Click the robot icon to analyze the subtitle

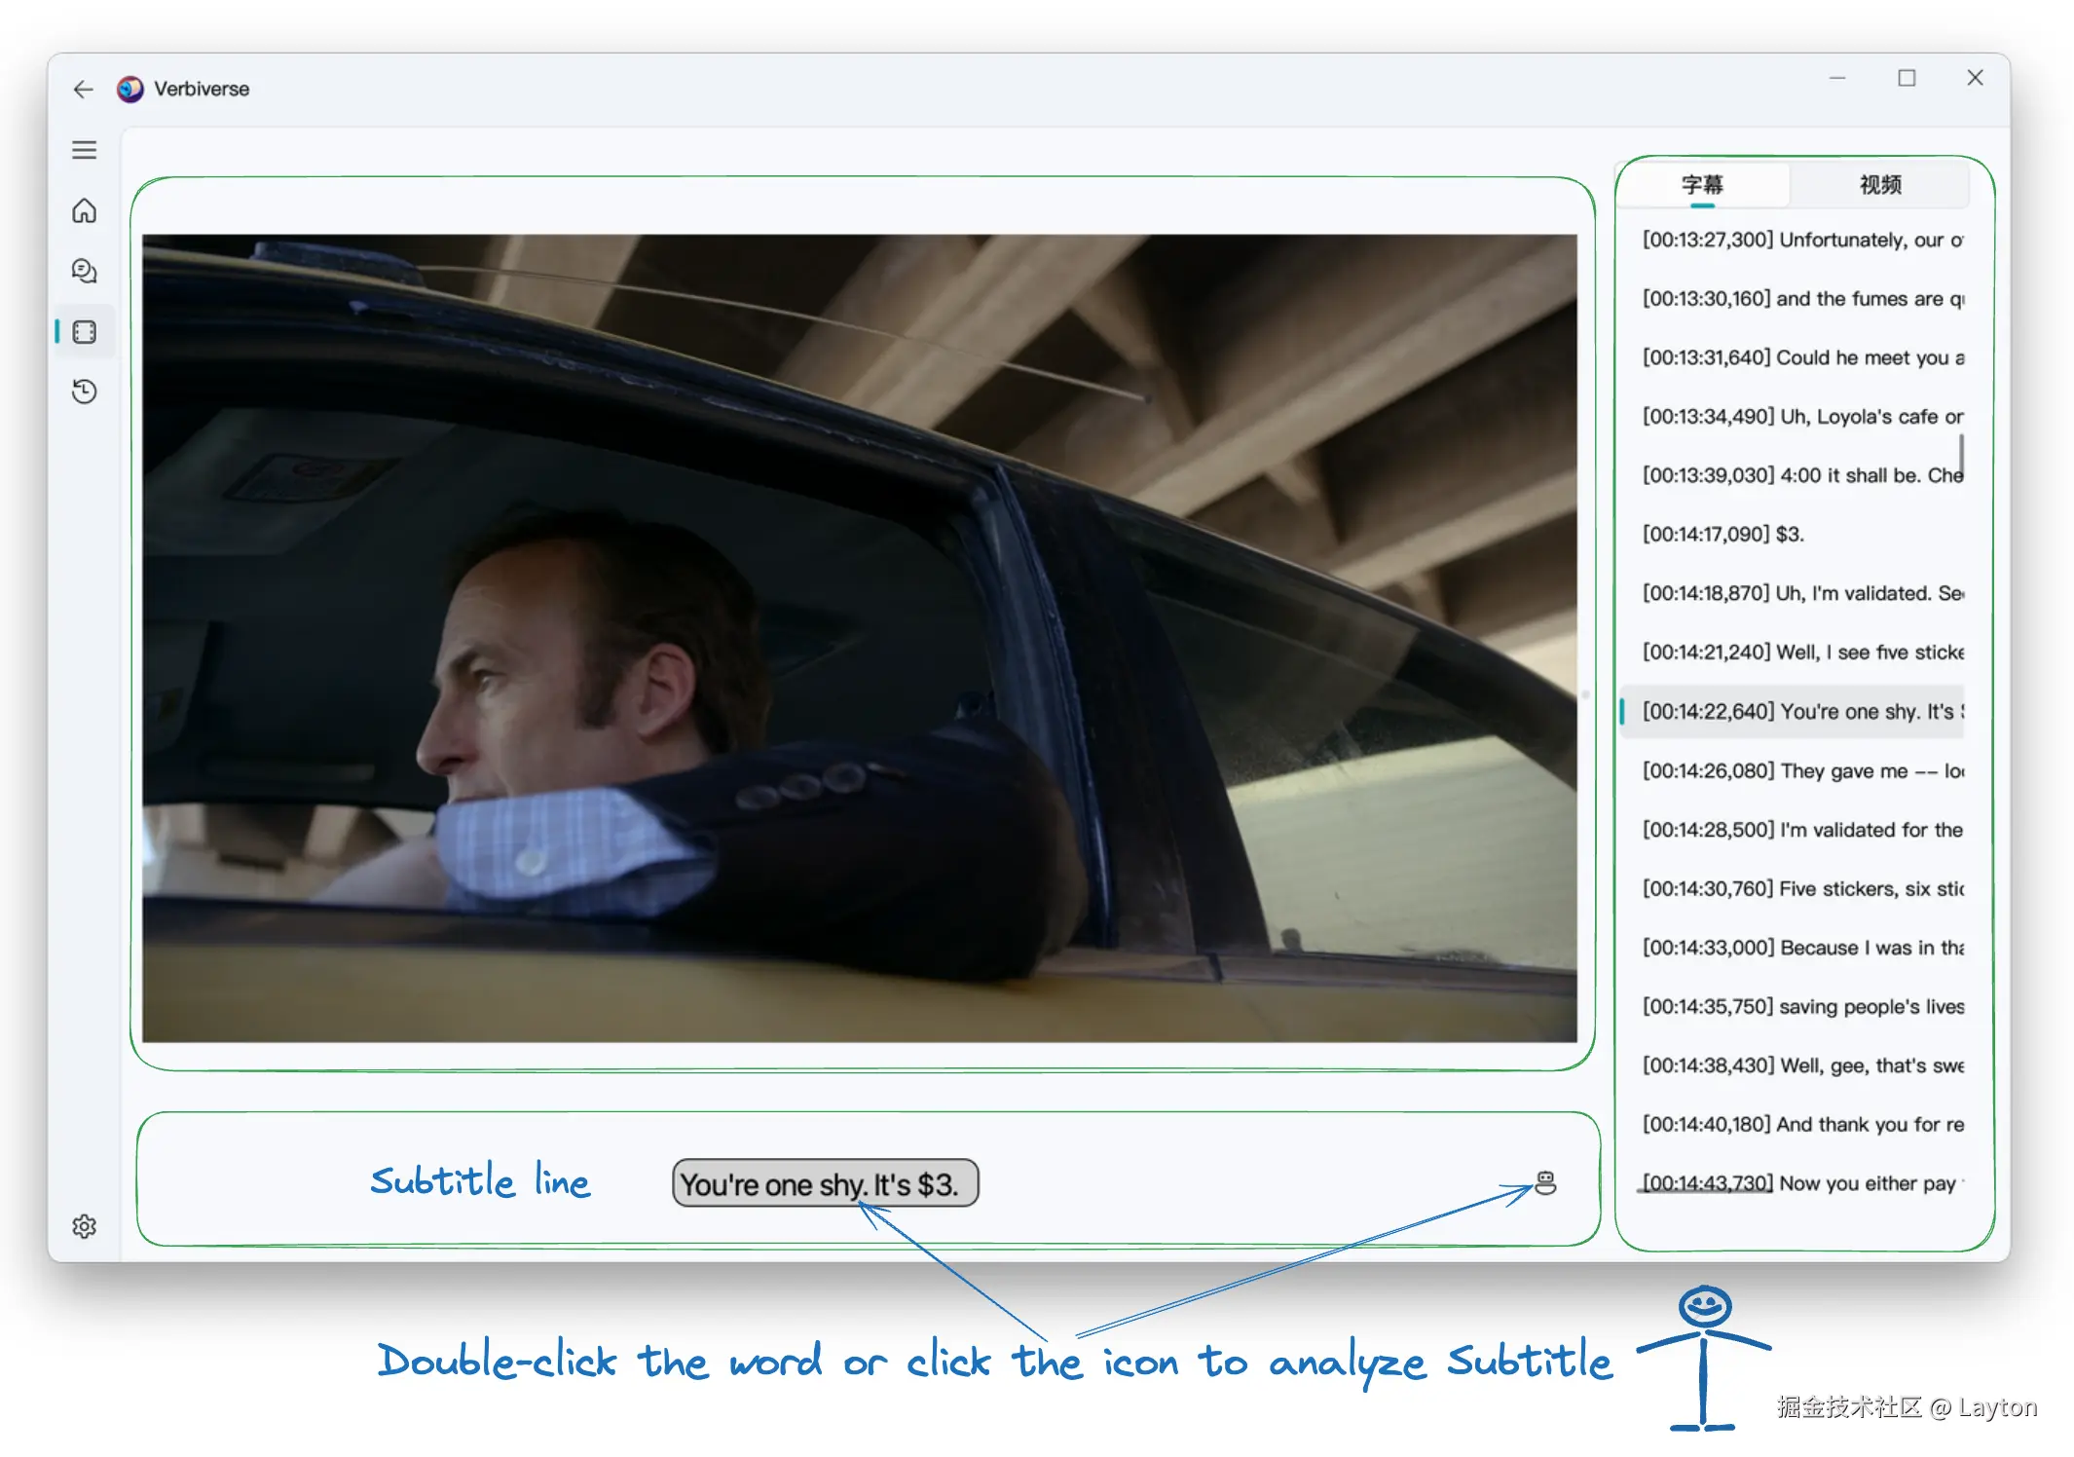coord(1544,1184)
